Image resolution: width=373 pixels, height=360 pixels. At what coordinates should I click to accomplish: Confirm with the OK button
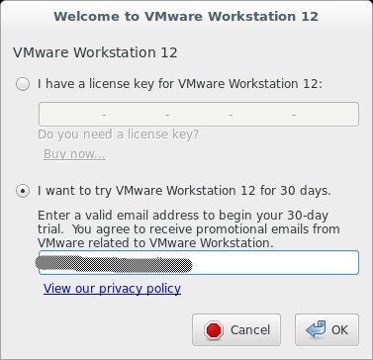326,329
